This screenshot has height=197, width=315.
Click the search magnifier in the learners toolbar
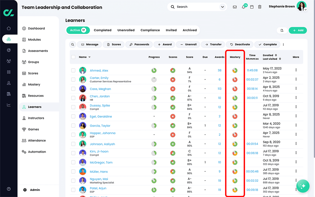[x=72, y=44]
